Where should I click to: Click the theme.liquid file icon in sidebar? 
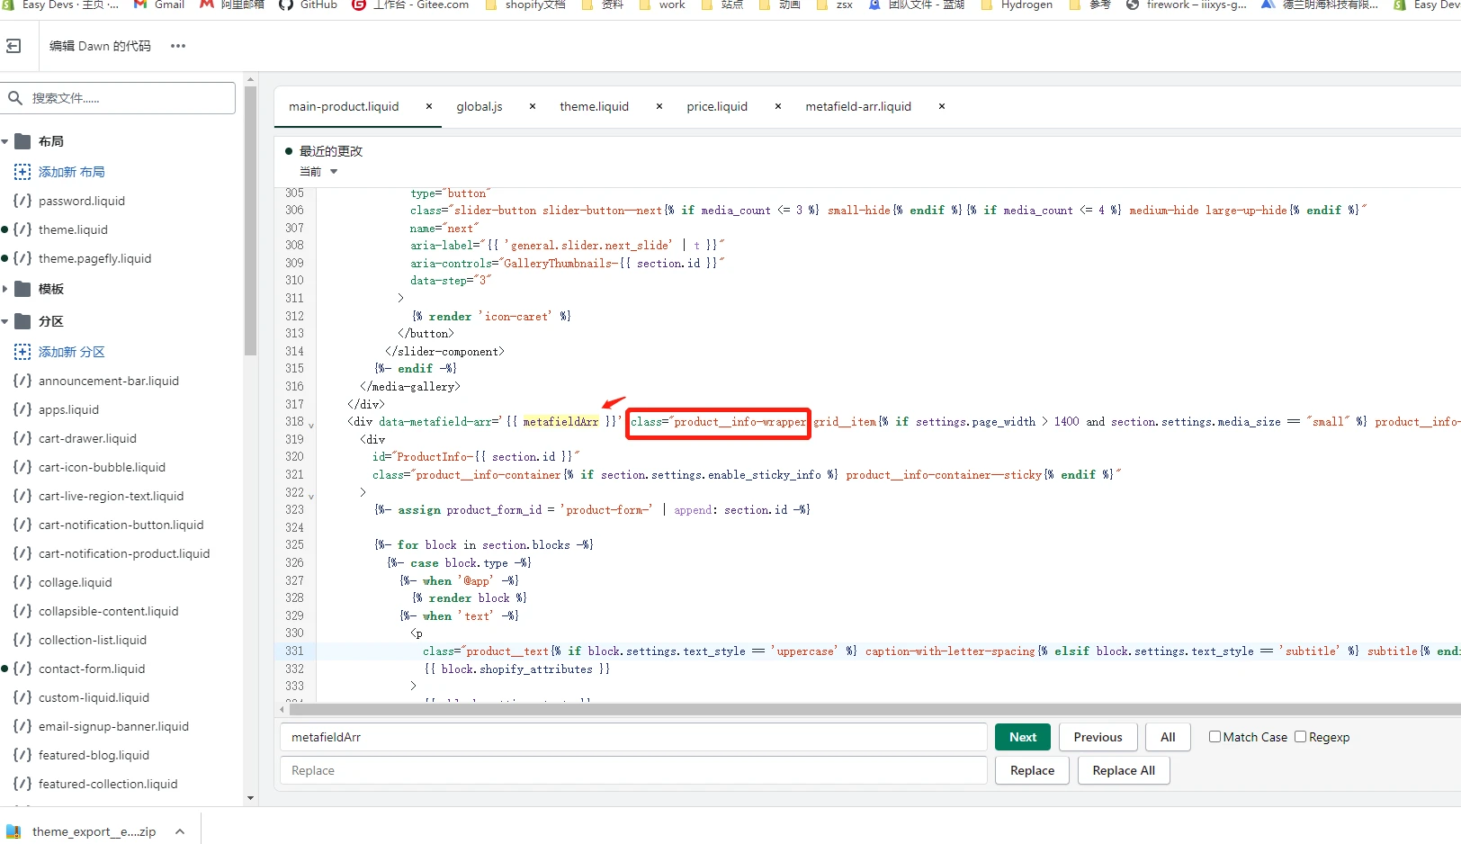click(x=22, y=229)
